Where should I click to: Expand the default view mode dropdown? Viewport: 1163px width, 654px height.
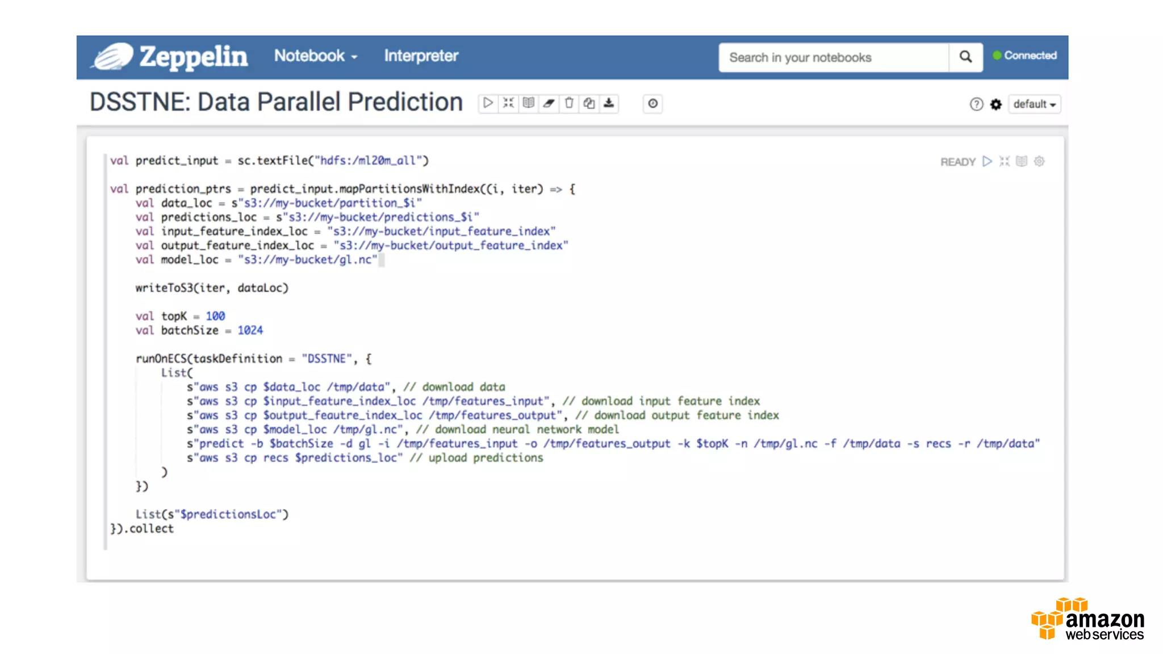click(x=1034, y=104)
